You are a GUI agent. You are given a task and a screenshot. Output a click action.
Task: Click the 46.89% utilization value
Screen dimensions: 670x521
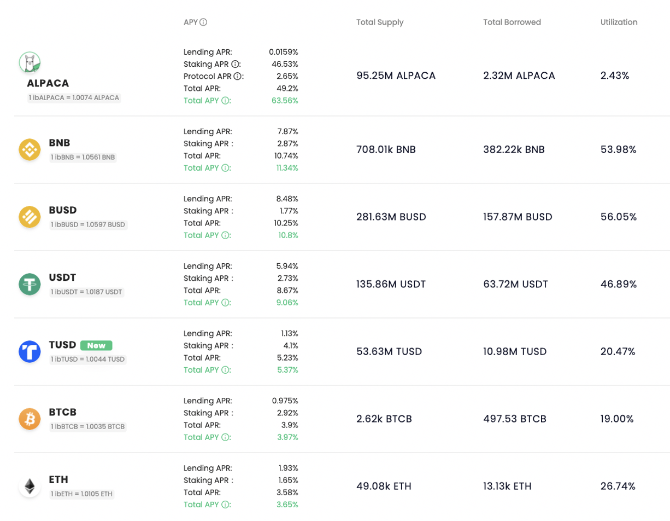pos(619,284)
